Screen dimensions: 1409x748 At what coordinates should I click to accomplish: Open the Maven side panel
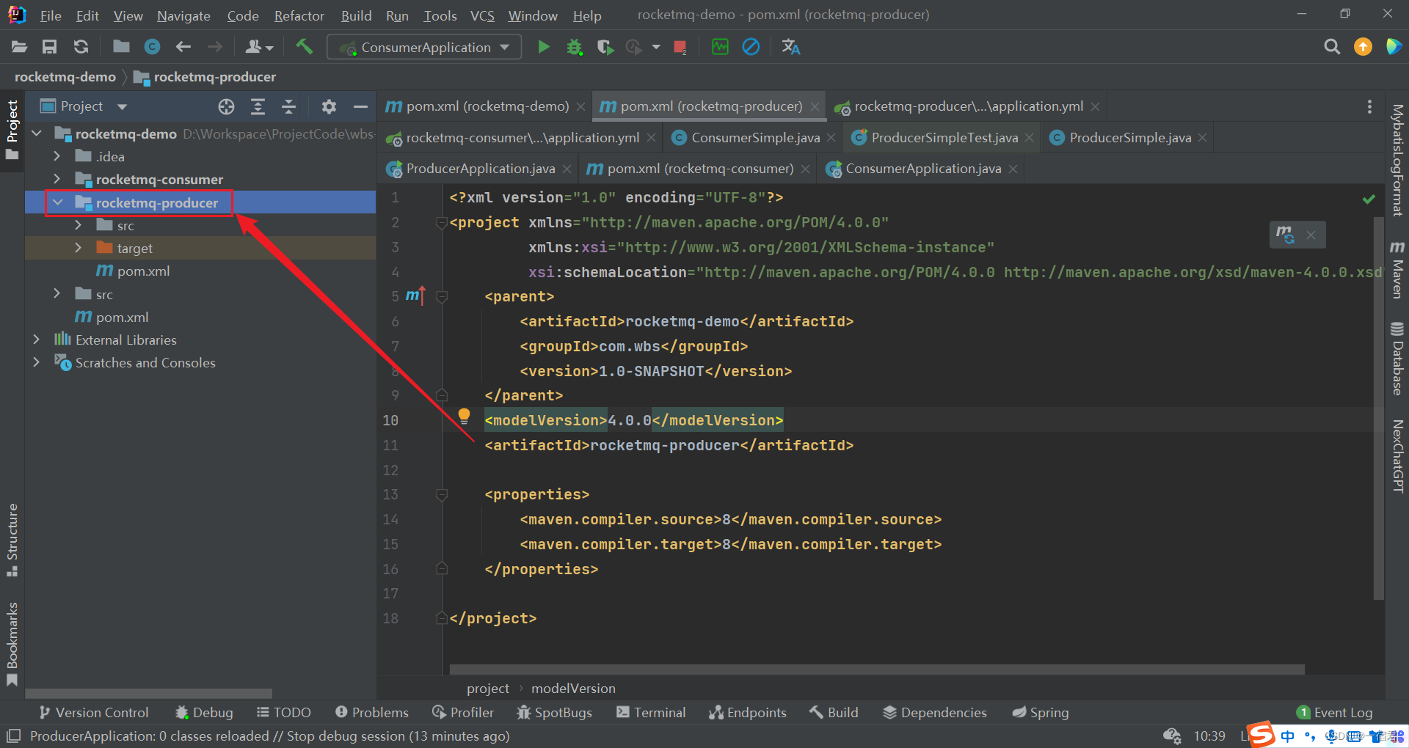click(x=1397, y=269)
